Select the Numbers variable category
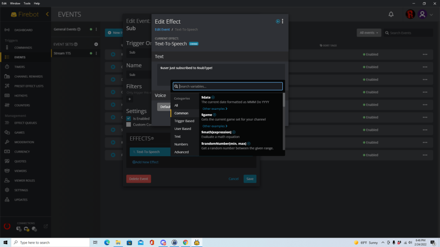 [x=182, y=144]
